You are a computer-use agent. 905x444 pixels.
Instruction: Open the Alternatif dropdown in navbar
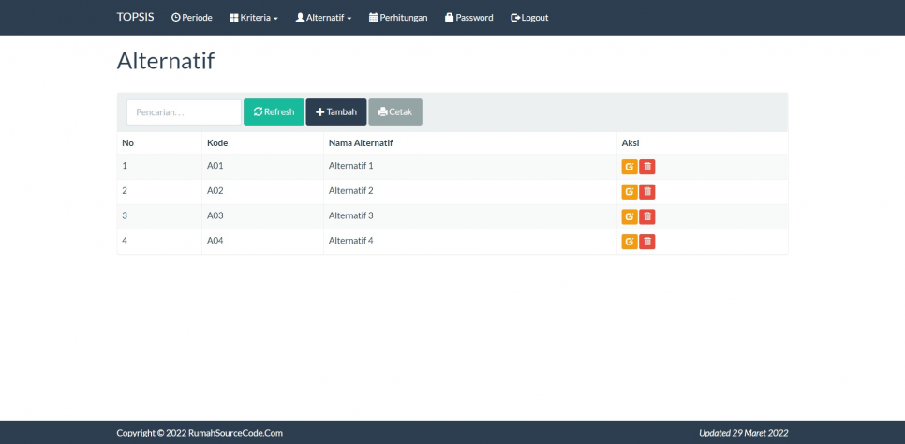pos(323,18)
